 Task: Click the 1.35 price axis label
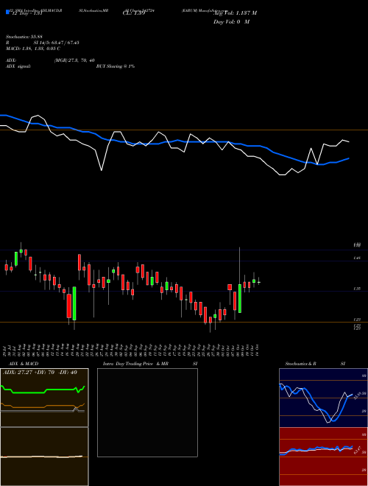357,289
